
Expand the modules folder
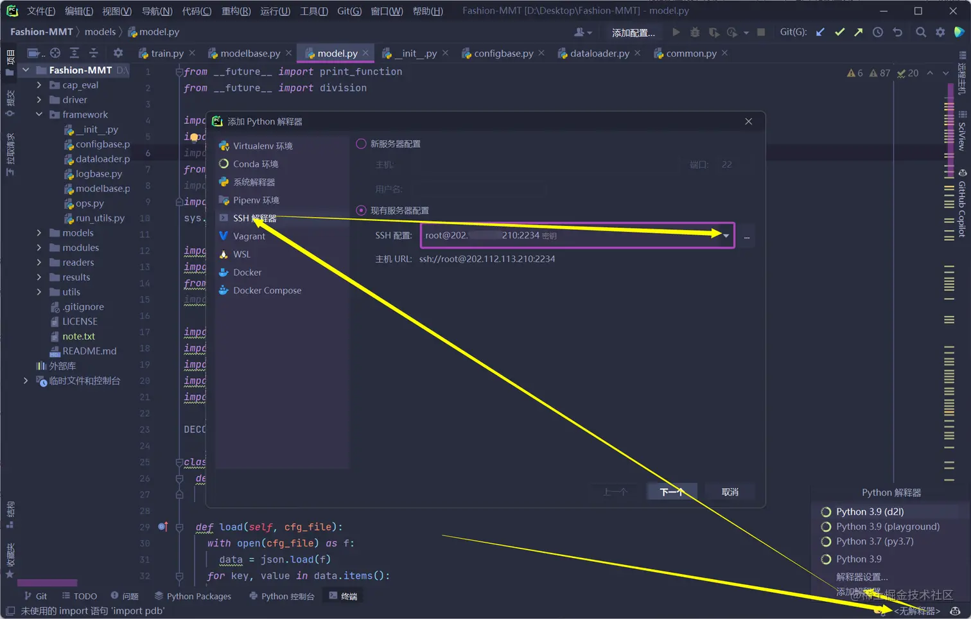39,247
